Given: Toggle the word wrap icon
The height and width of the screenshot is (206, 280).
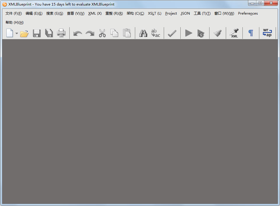Looking at the screenshot, I should pyautogui.click(x=267, y=33).
